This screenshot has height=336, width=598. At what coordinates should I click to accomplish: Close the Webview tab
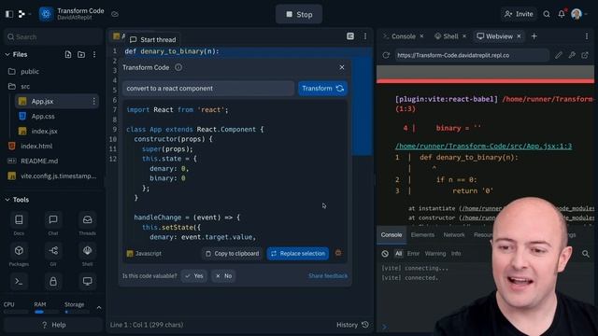[x=519, y=36]
